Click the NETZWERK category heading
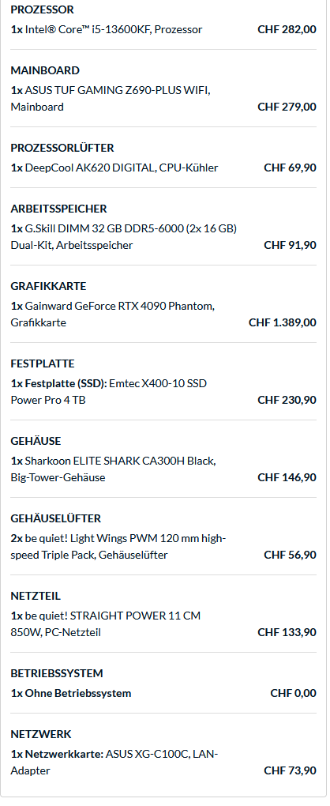The image size is (330, 806). [x=41, y=734]
